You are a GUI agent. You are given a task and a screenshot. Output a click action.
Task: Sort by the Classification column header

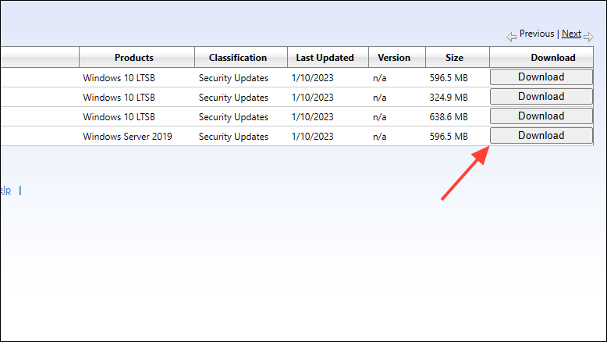pyautogui.click(x=238, y=58)
